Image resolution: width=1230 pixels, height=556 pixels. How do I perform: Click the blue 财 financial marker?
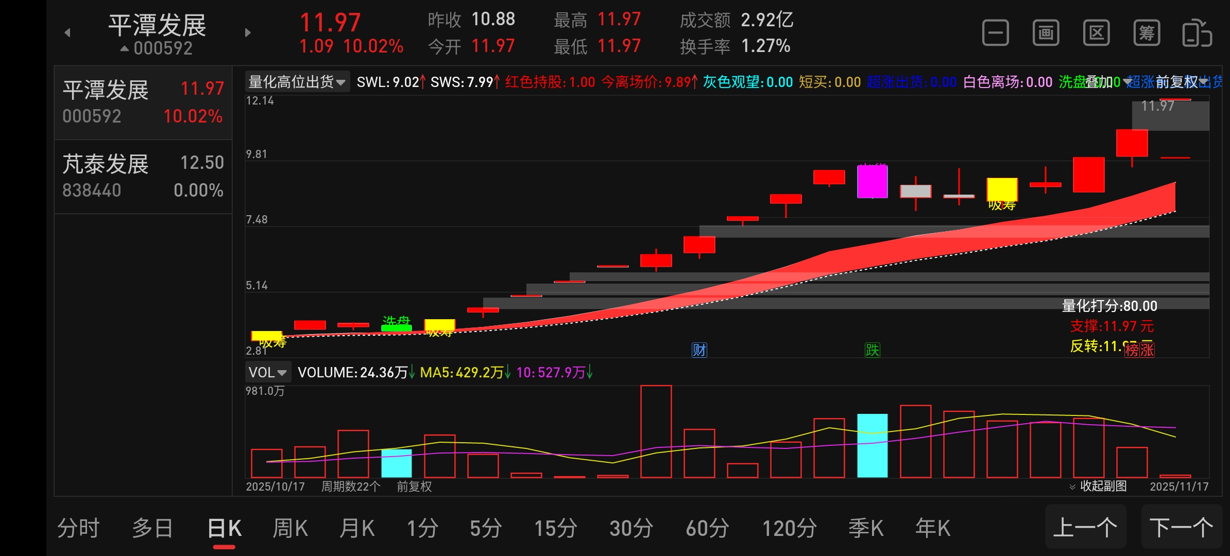699,350
